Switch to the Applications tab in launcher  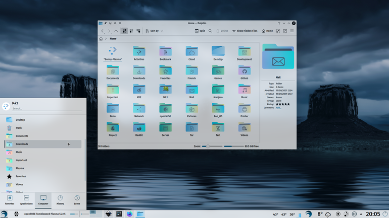point(26,200)
